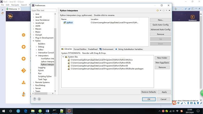Click the orange gear icon on Welcome page
The width and height of the screenshot is (203, 114).
point(23,35)
